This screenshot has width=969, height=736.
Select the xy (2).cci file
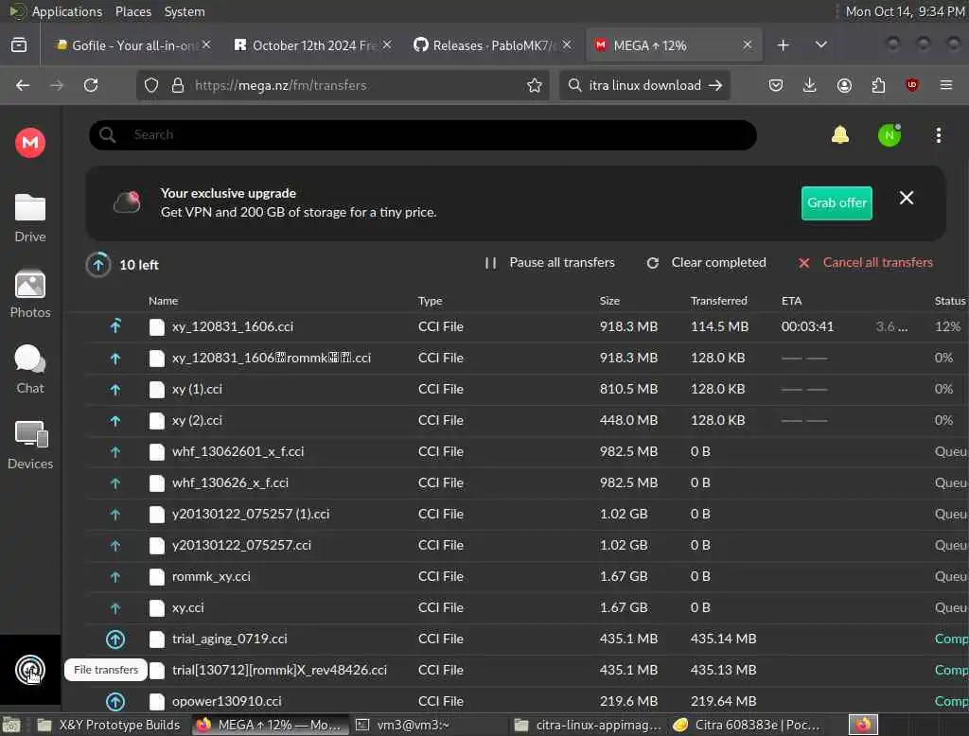[x=525, y=420]
